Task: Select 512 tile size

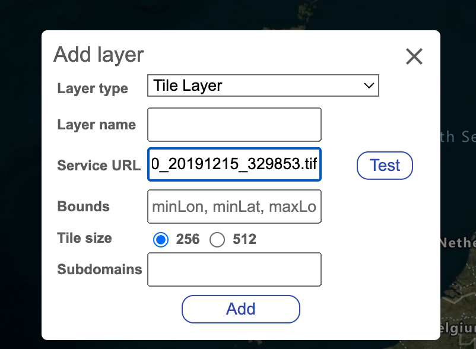Action: 217,239
